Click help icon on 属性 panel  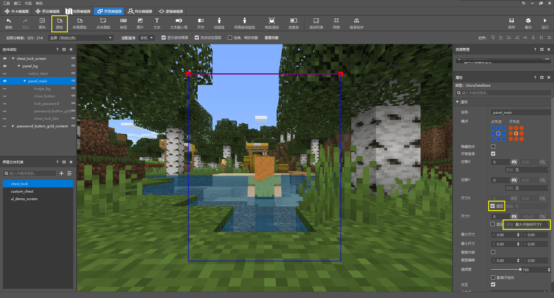click(535, 77)
